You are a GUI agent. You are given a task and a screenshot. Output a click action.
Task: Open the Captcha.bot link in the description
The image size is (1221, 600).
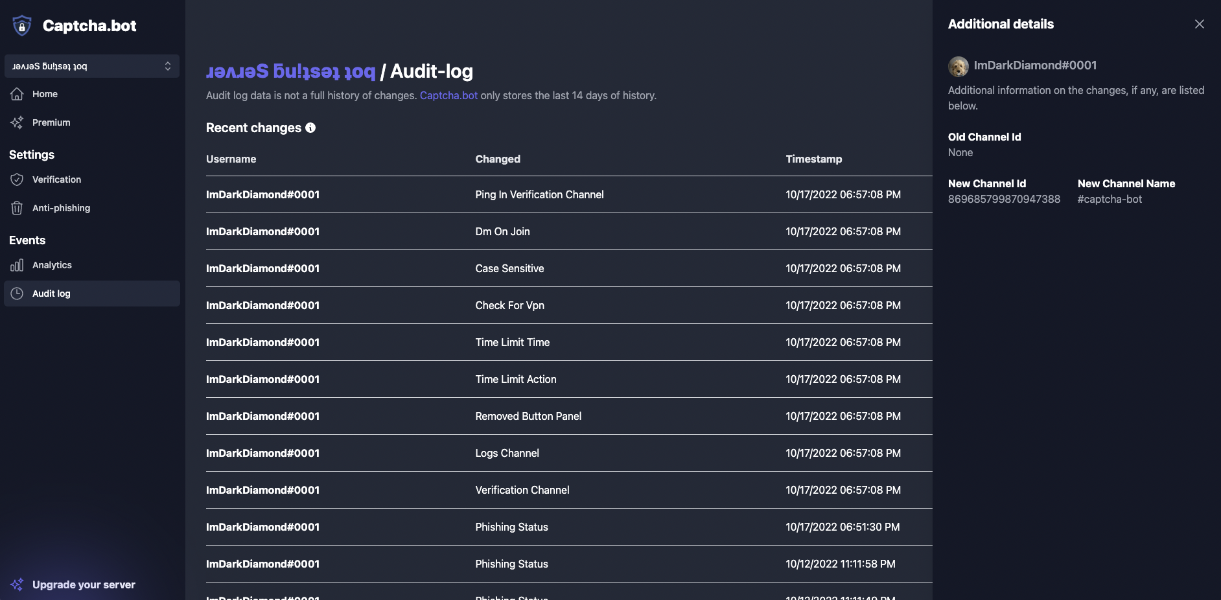click(x=448, y=95)
